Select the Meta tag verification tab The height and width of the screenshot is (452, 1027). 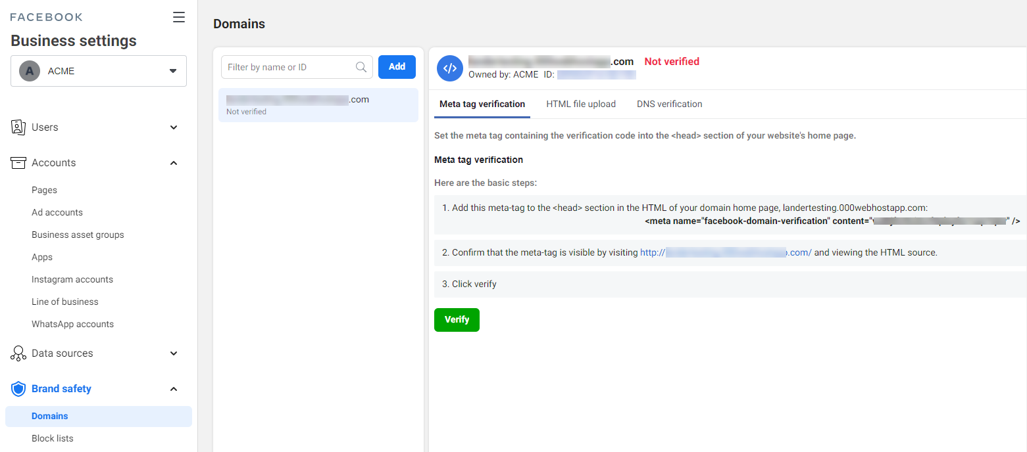[x=482, y=104]
